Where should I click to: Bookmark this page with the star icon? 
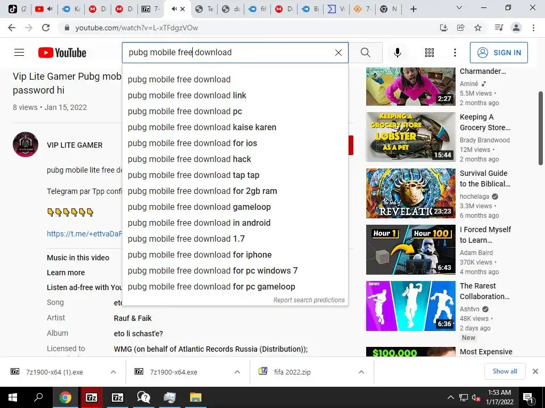tap(478, 28)
